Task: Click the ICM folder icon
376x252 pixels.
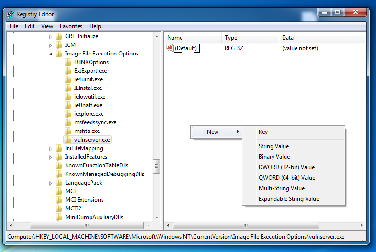Action: click(x=58, y=45)
